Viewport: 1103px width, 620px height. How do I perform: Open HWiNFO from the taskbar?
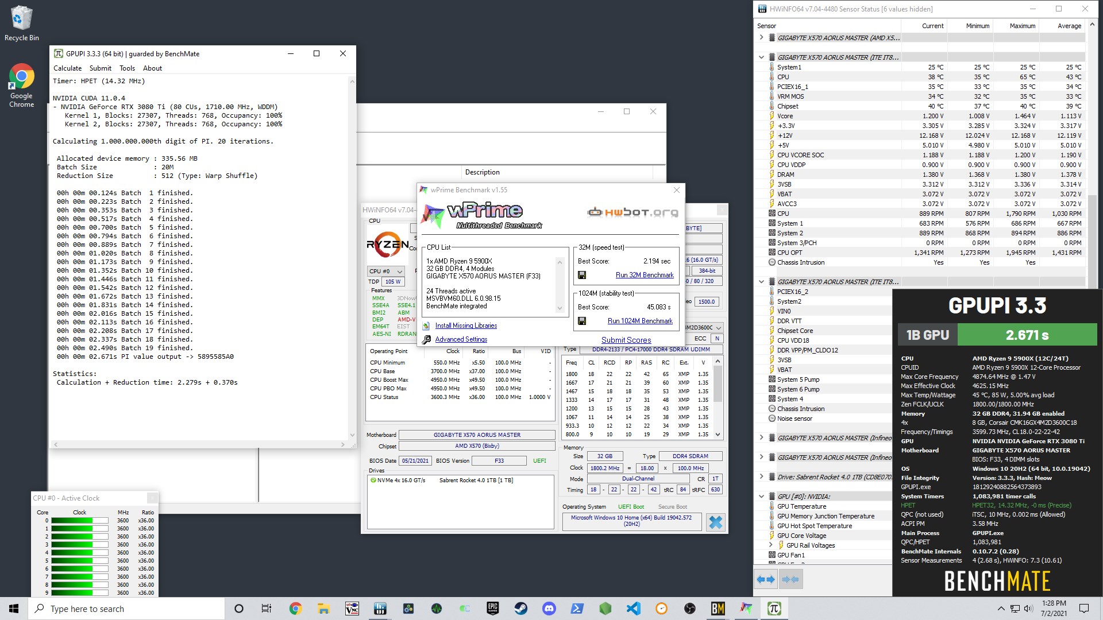(x=380, y=609)
